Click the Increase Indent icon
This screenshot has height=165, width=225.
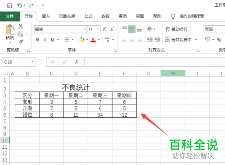[x=157, y=40]
